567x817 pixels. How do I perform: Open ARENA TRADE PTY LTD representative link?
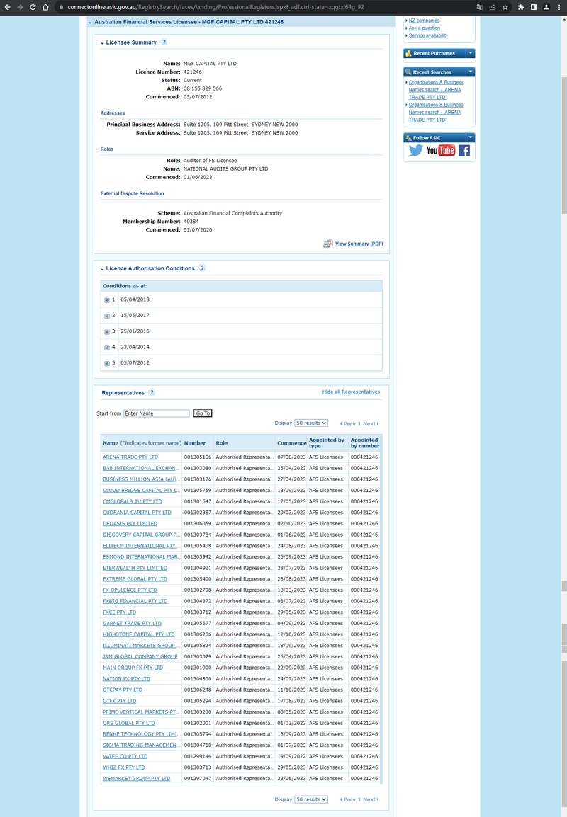130,457
